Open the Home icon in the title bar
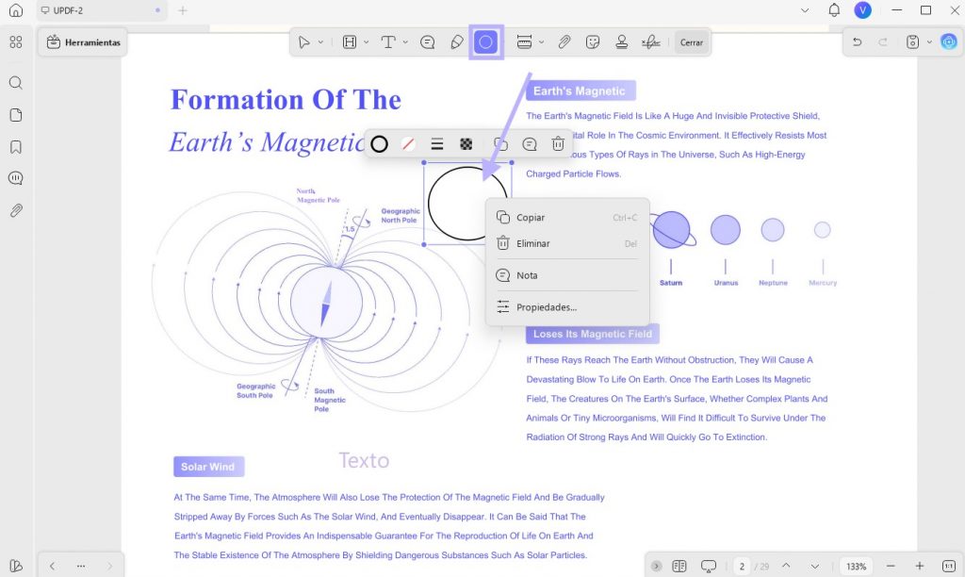Screen dimensions: 965x577 click(16, 10)
